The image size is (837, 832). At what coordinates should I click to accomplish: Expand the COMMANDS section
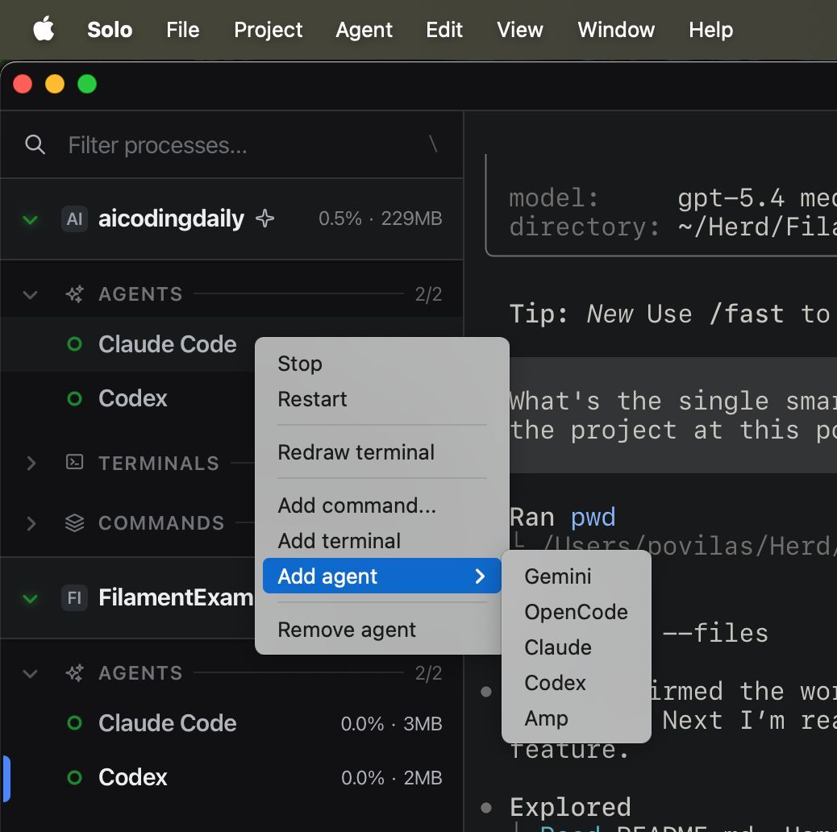[x=31, y=522]
